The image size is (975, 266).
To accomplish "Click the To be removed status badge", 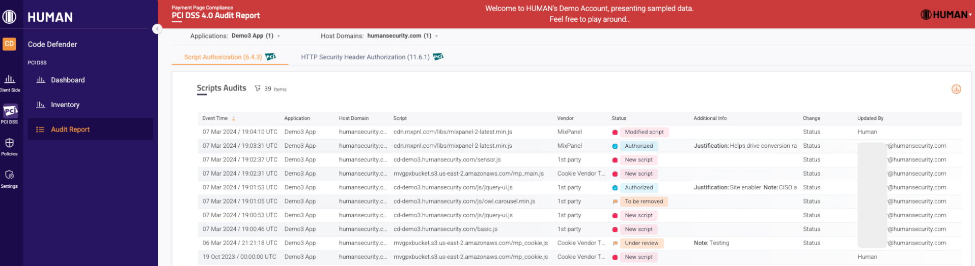I will click(x=644, y=202).
